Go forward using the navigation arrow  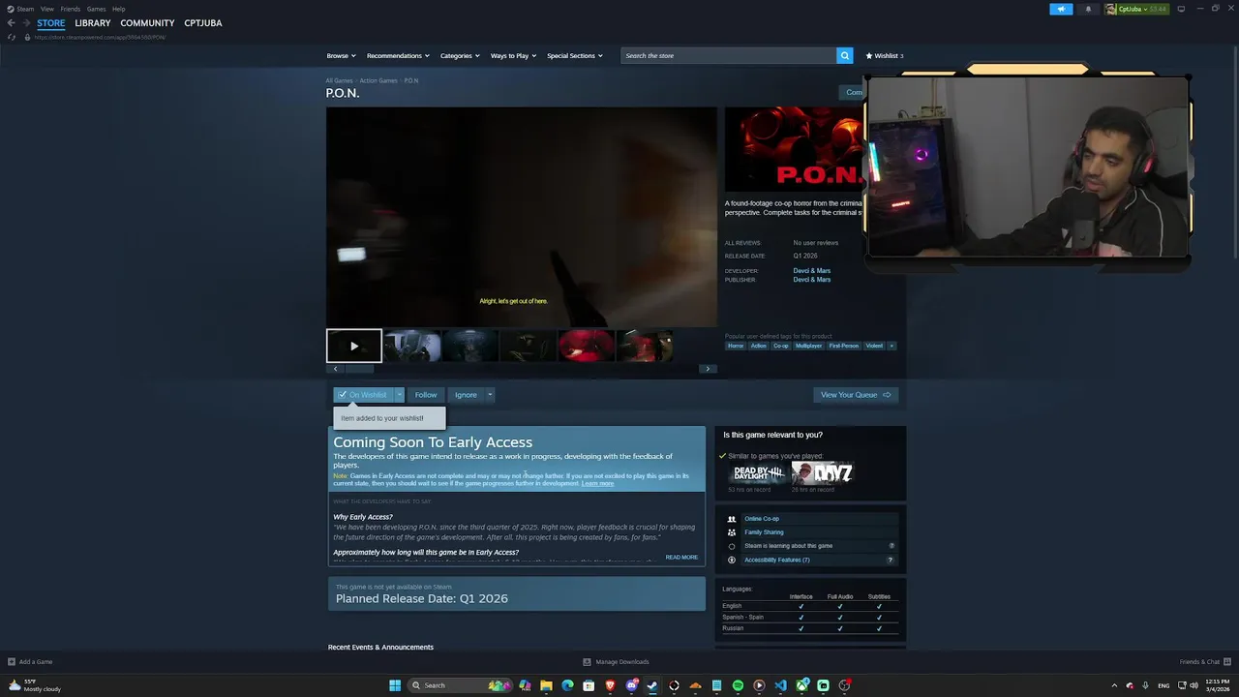point(25,23)
